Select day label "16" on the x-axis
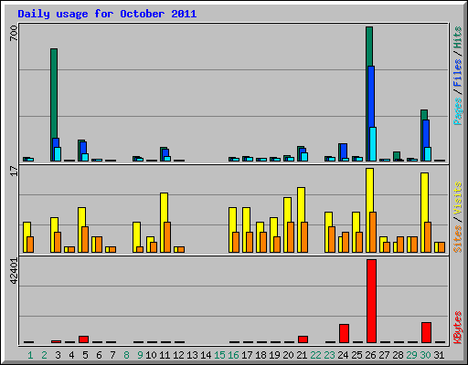This screenshot has height=365, width=468. 233,355
